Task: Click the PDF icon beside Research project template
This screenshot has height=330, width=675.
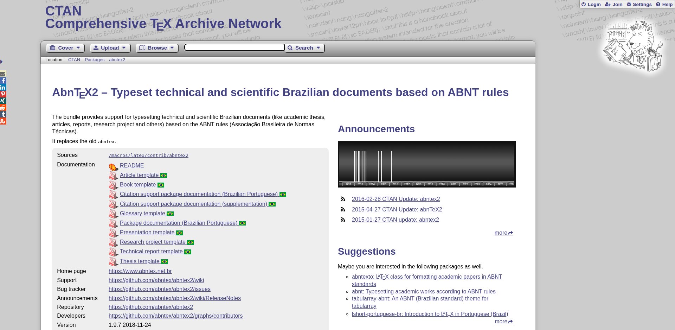Action: tap(113, 242)
